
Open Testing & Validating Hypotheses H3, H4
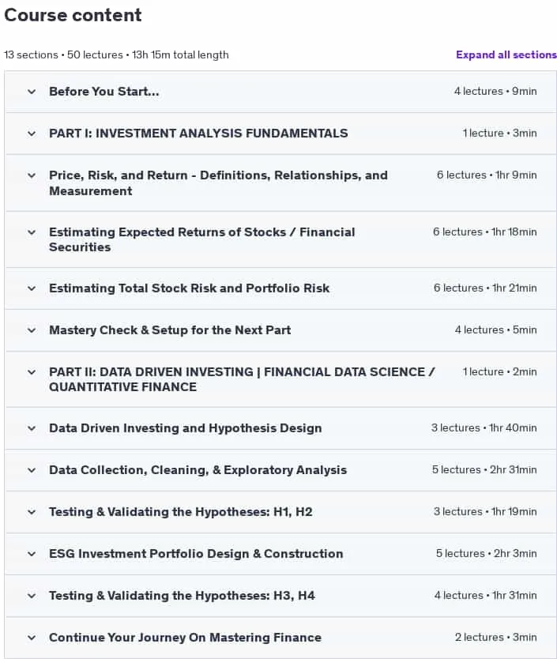point(182,596)
